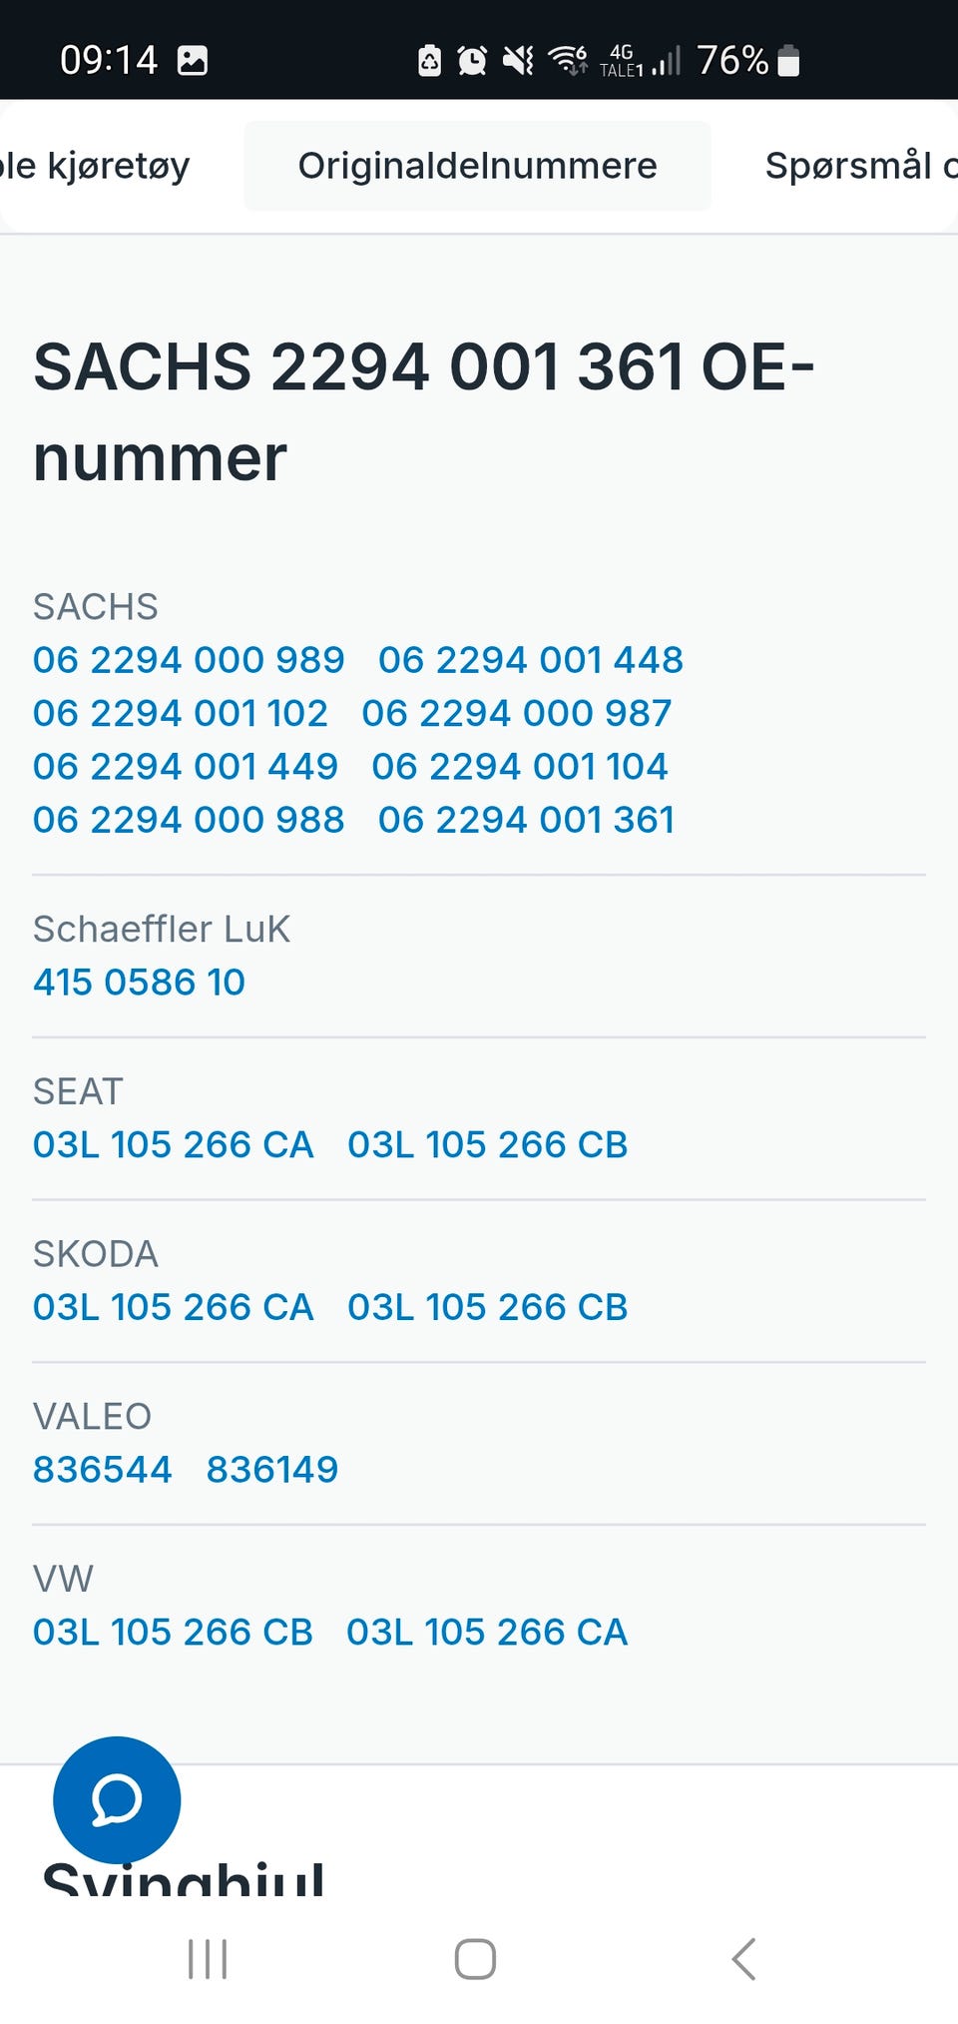
Task: Switch to the Spørsmål tab
Action: [x=860, y=166]
